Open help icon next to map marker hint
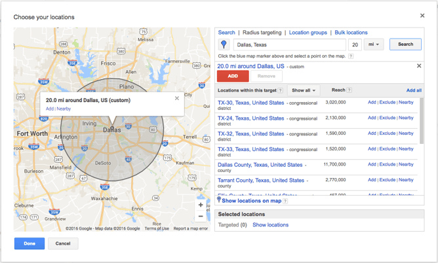The height and width of the screenshot is (263, 438). point(351,56)
